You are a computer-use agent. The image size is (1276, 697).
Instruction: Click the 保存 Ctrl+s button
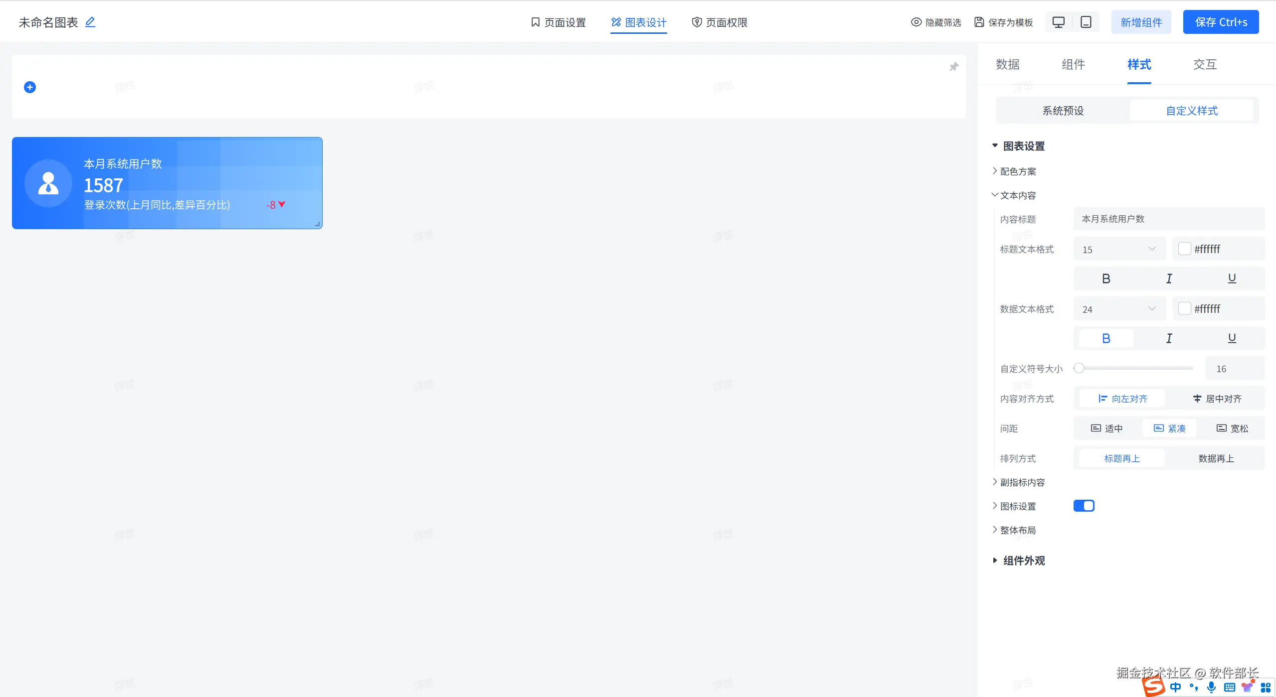click(1221, 22)
